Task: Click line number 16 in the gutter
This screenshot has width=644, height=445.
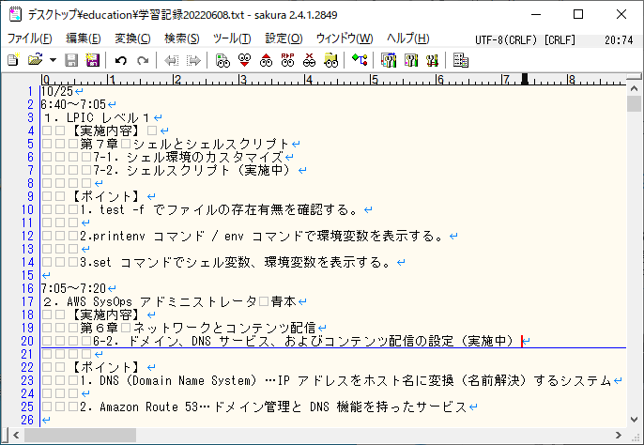Action: click(27, 288)
